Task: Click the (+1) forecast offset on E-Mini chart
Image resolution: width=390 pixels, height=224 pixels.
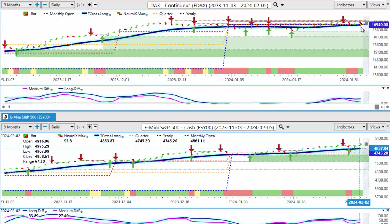Action: point(80,127)
